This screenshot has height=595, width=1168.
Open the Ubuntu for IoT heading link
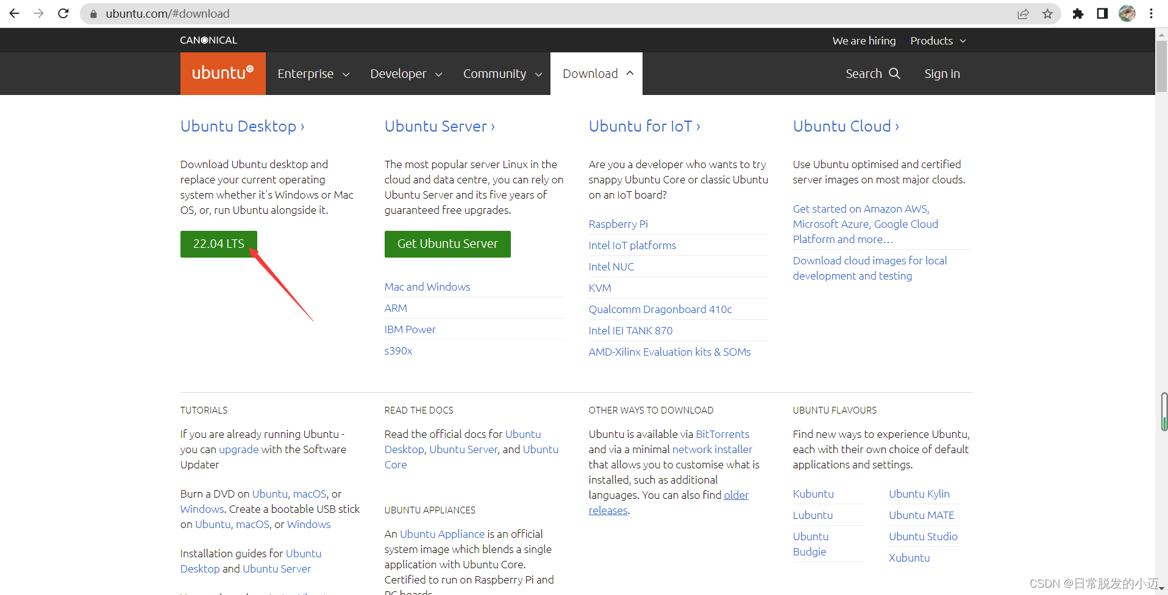click(644, 126)
